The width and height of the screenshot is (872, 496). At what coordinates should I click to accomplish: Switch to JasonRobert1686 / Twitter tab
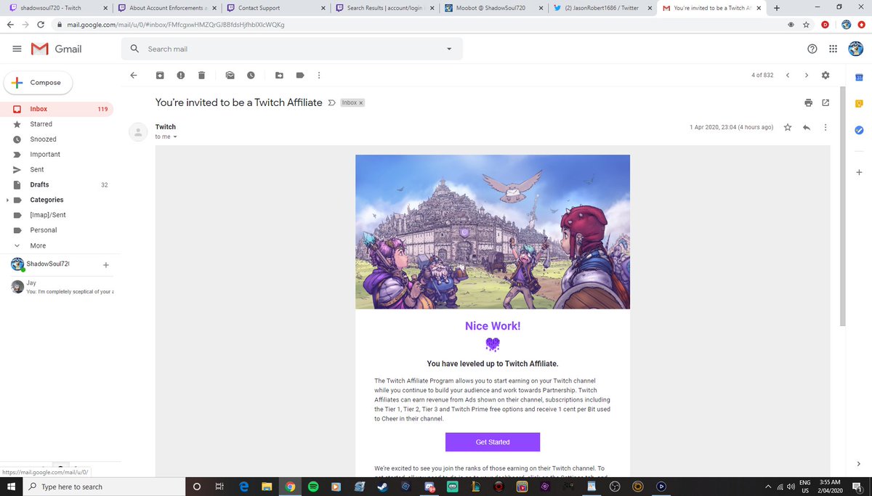(x=602, y=8)
